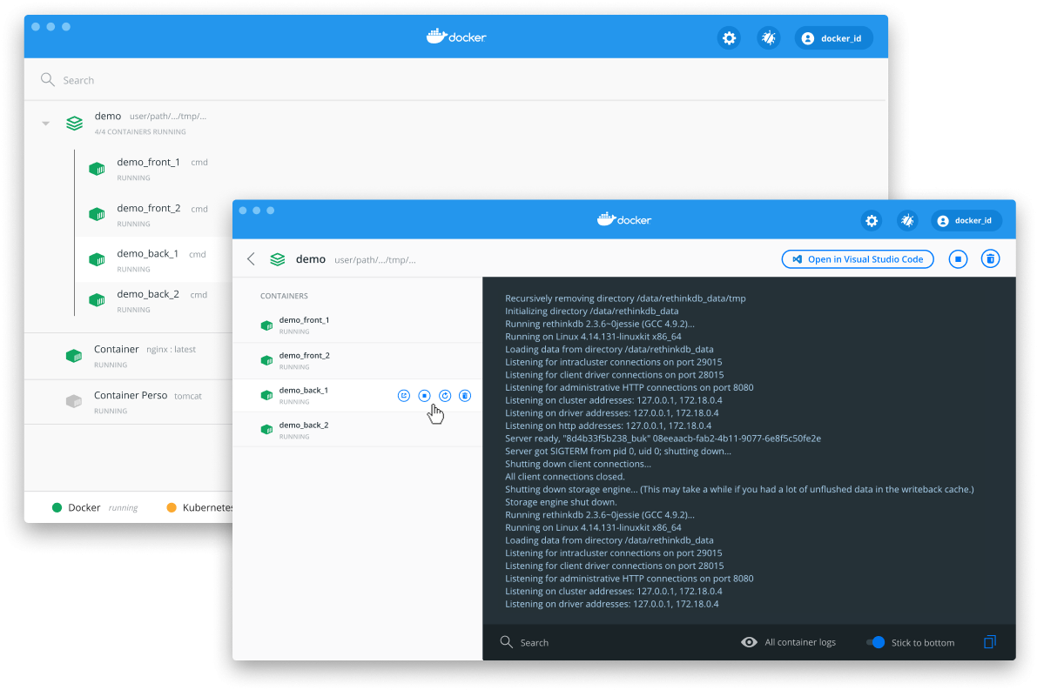This screenshot has width=1037, height=690.
Task: Click grey Container Perso cube icon
Action: tap(74, 401)
